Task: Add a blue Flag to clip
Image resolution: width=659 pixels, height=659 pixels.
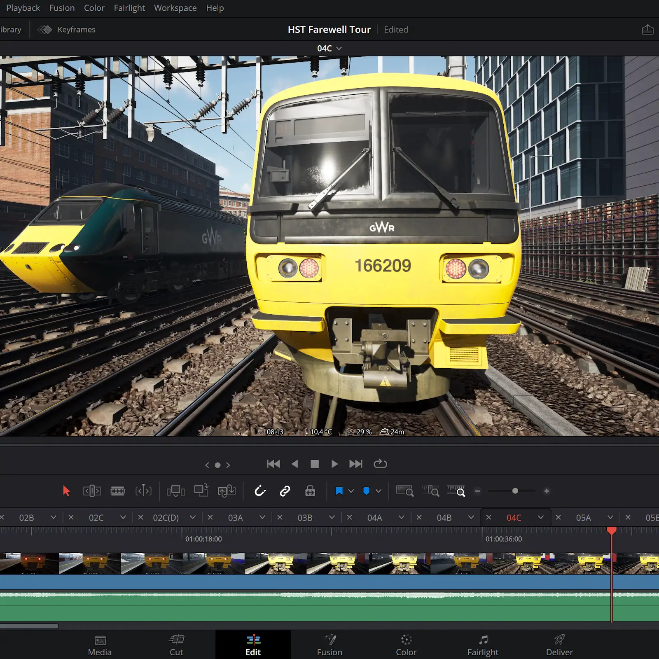Action: (x=339, y=491)
